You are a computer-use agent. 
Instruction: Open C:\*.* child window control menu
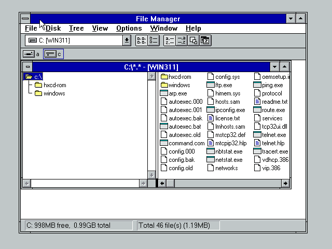[27, 67]
